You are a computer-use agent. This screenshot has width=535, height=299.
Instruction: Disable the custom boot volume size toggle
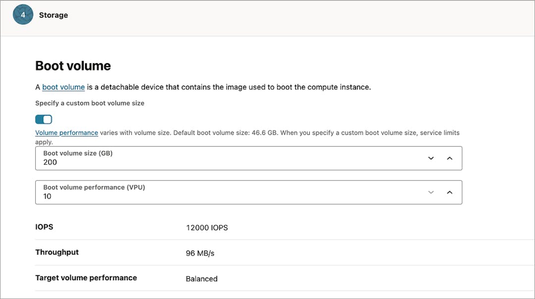[x=42, y=119]
